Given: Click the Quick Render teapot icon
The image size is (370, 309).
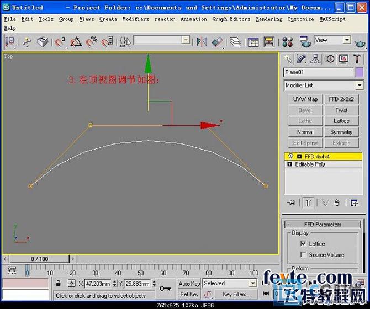Looking at the screenshot, I should [x=360, y=44].
